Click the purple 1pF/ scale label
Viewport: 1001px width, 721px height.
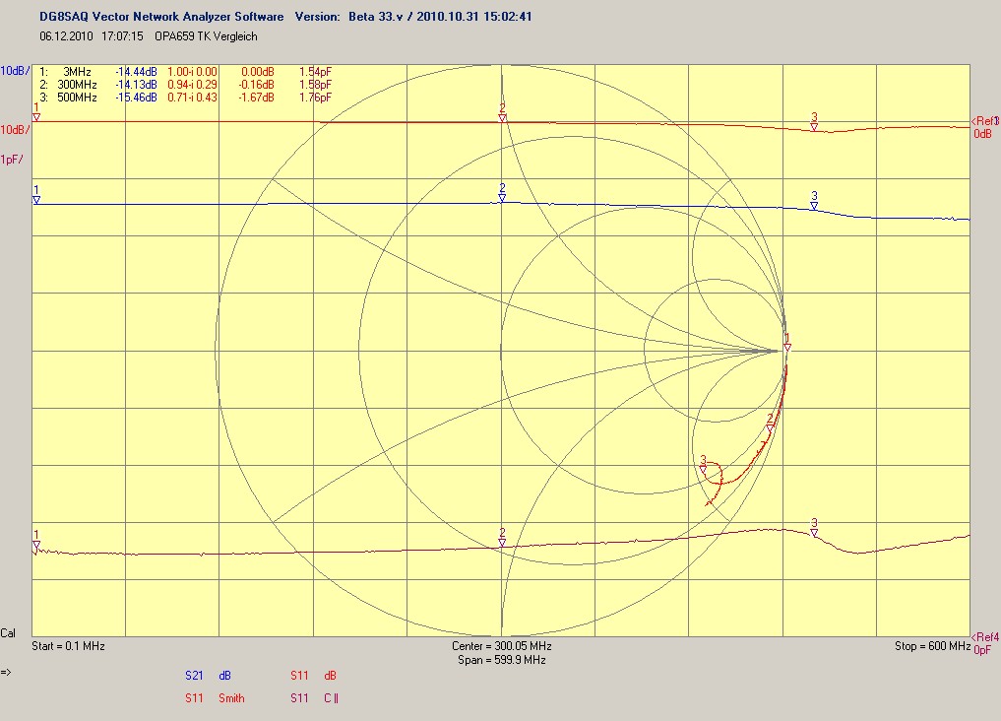pos(12,160)
